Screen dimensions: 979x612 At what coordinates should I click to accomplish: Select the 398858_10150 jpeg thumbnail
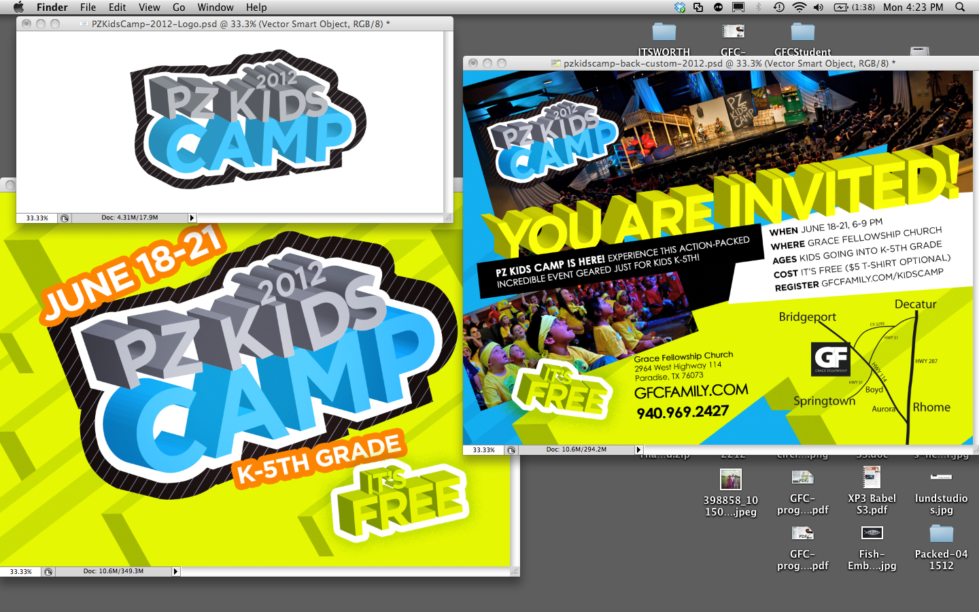coord(731,479)
